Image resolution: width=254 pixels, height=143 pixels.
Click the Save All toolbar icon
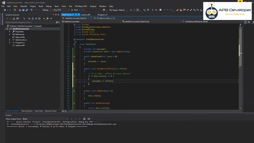pos(27,10)
